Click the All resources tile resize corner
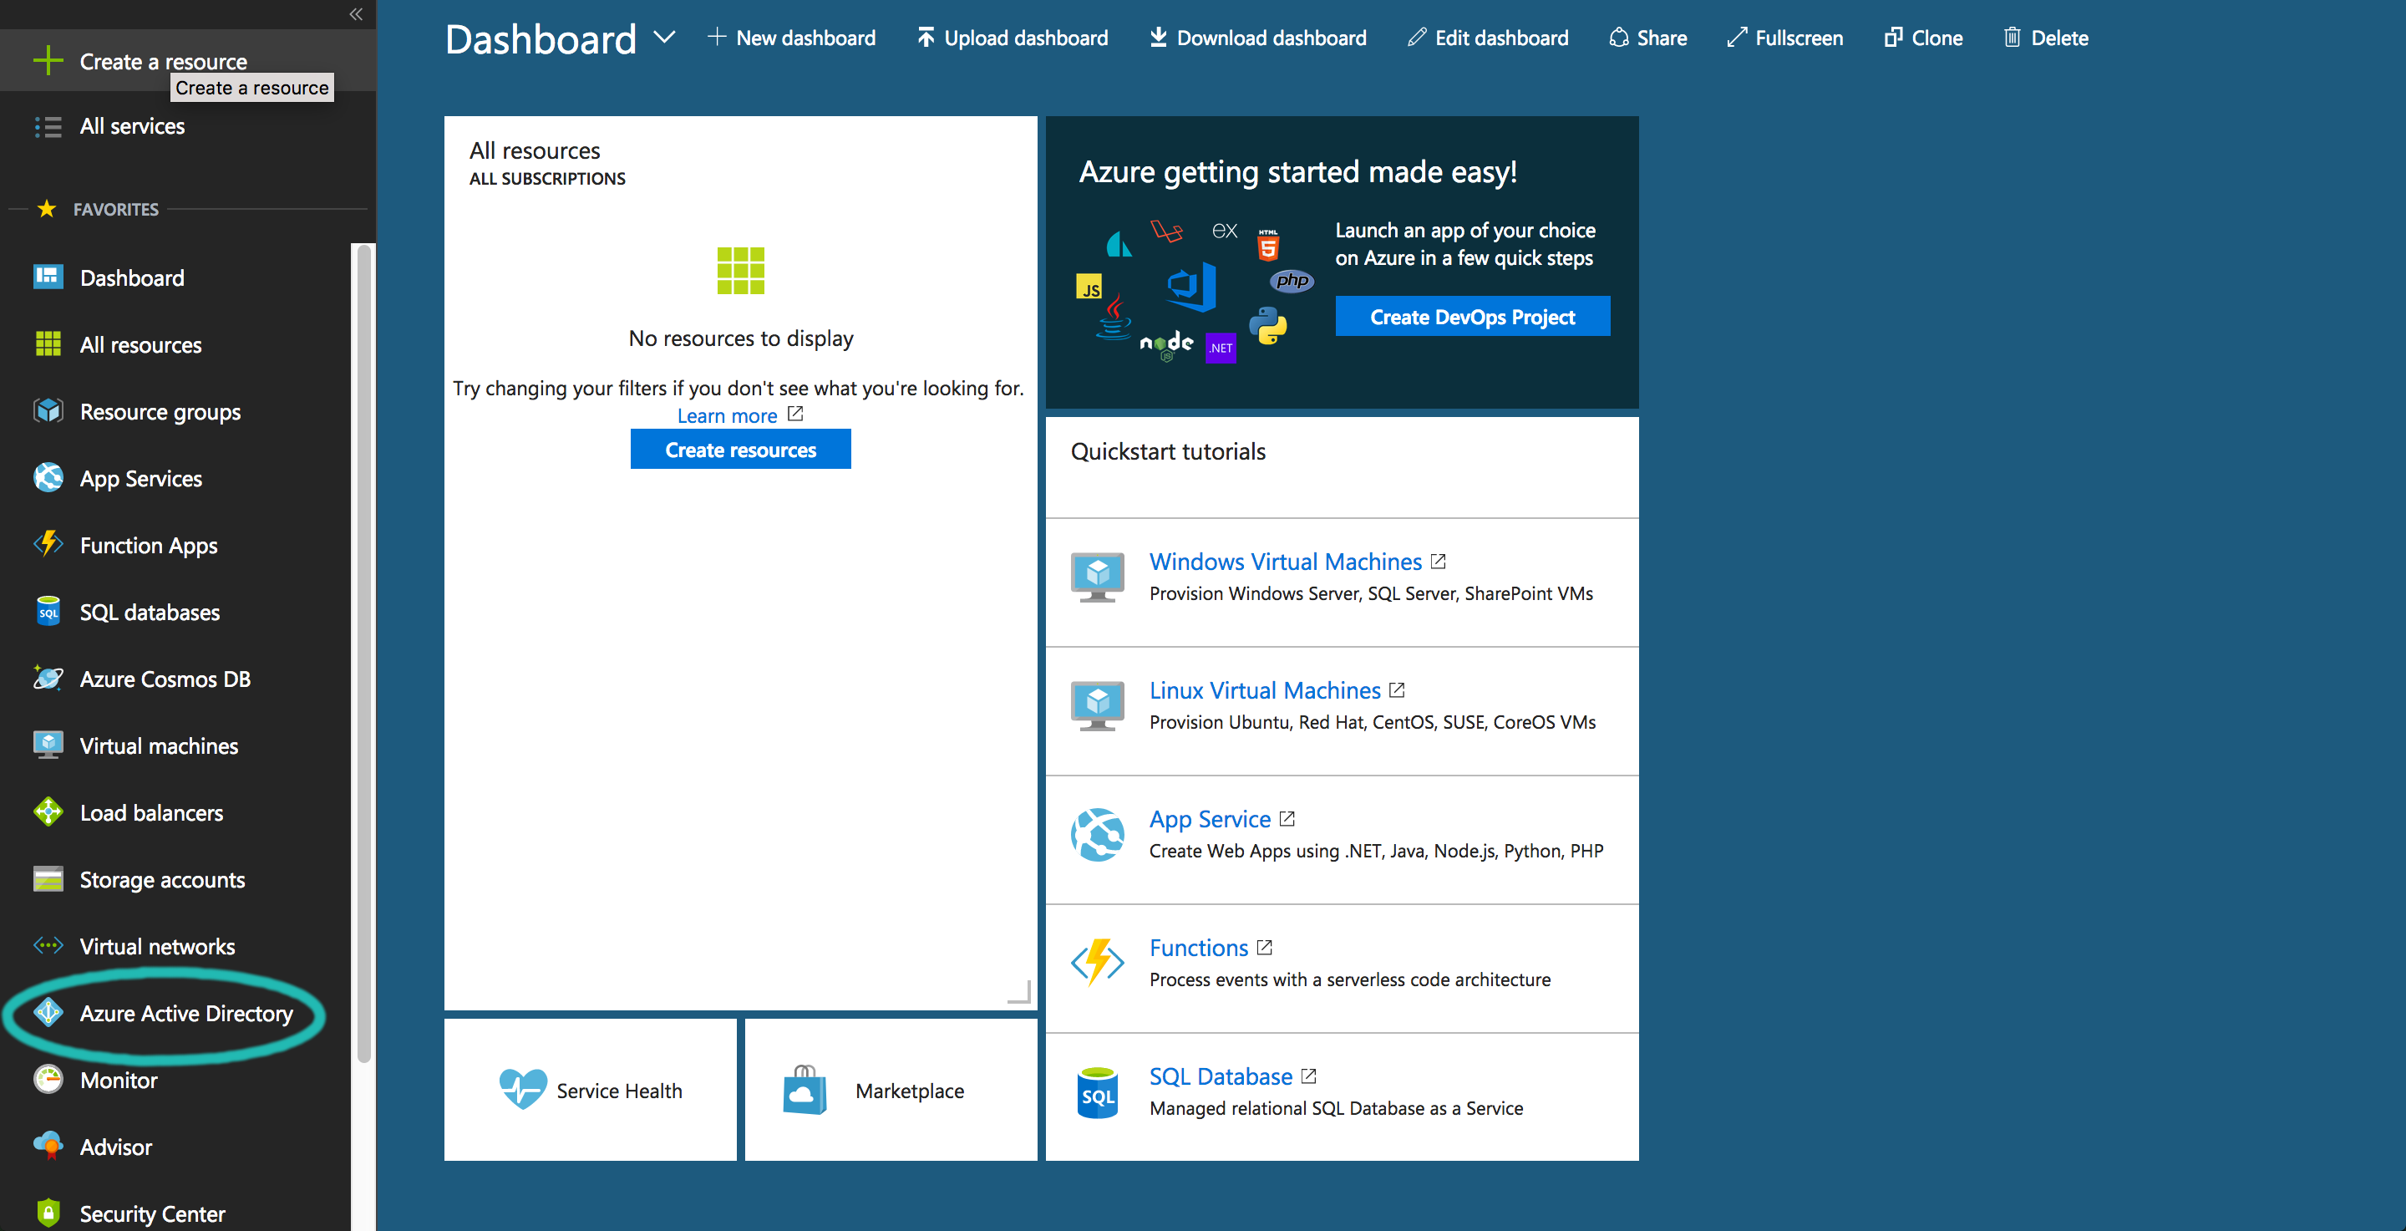Image resolution: width=2406 pixels, height=1231 pixels. (x=1021, y=994)
